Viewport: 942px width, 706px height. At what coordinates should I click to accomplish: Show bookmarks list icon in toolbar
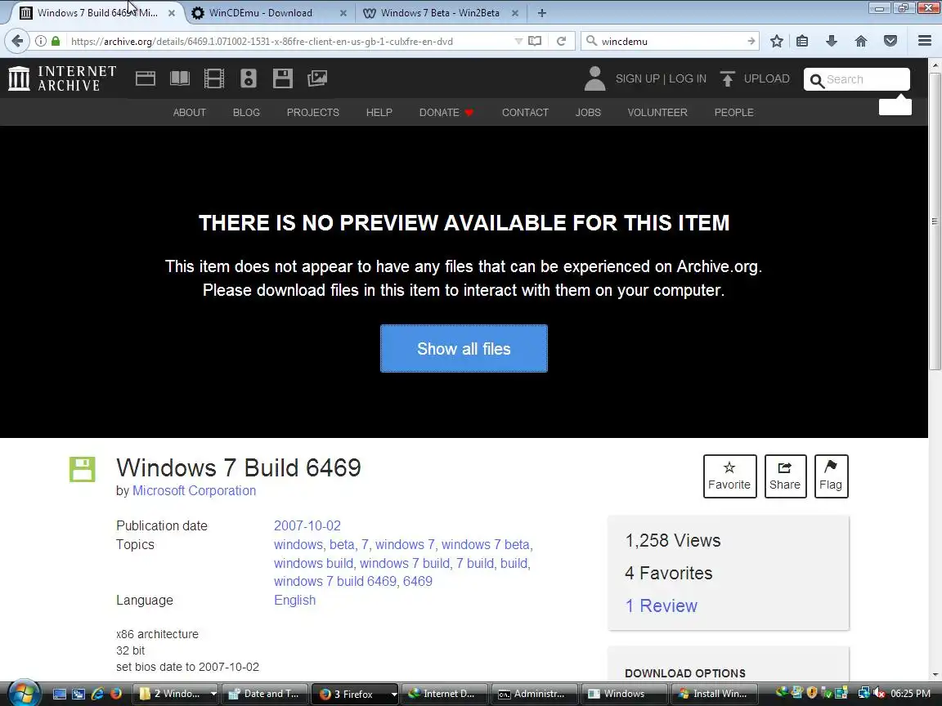click(x=802, y=41)
